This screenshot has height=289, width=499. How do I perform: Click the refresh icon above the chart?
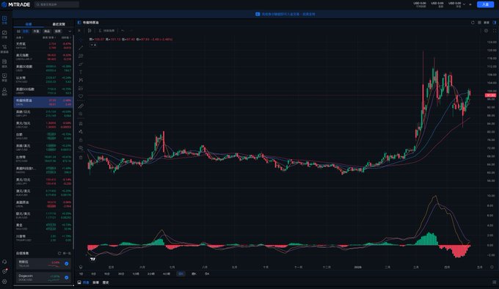pos(473,23)
